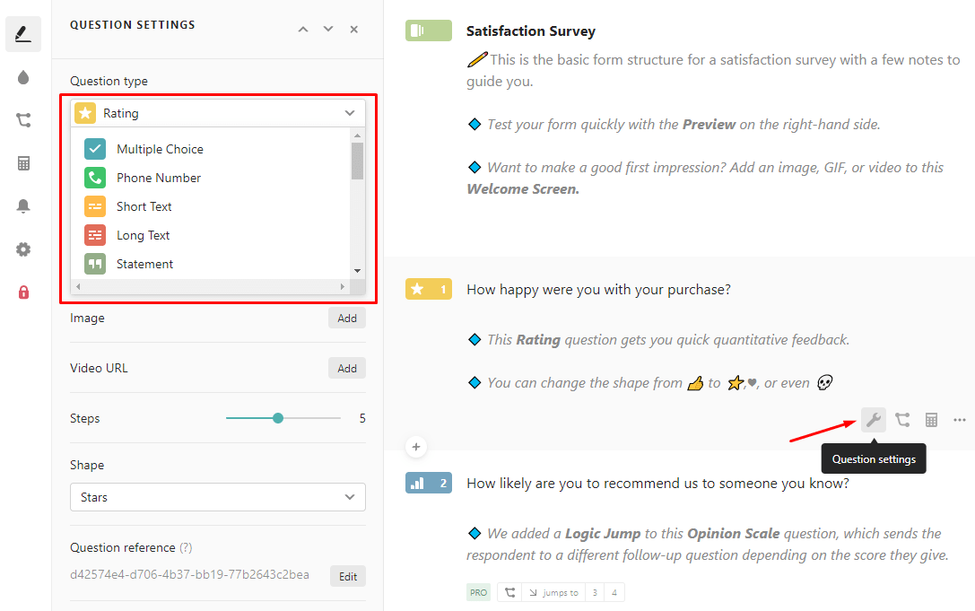Click the red lock icon
Image resolution: width=975 pixels, height=611 pixels.
click(x=22, y=292)
